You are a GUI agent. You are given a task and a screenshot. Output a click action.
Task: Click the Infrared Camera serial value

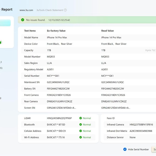pyautogui.click(x=141, y=125)
